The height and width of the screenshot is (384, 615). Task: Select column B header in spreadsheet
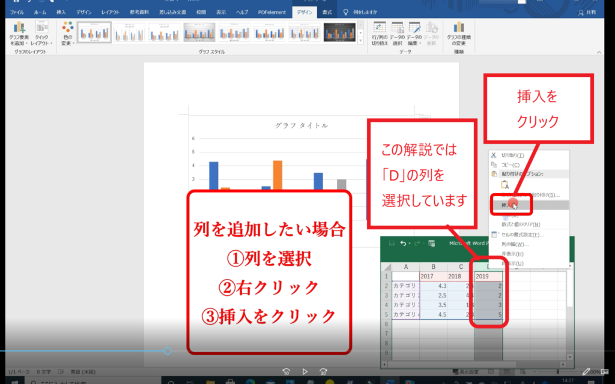tap(429, 266)
